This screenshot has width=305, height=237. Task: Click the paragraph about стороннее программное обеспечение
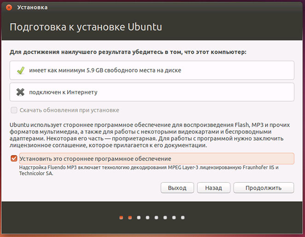150,135
